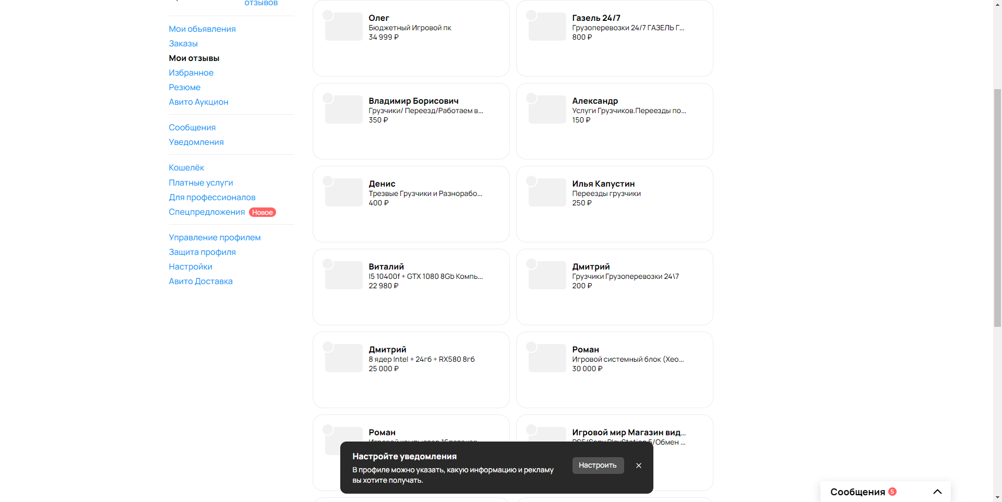
Task: Open Сообщения sidebar link
Action: coord(192,127)
